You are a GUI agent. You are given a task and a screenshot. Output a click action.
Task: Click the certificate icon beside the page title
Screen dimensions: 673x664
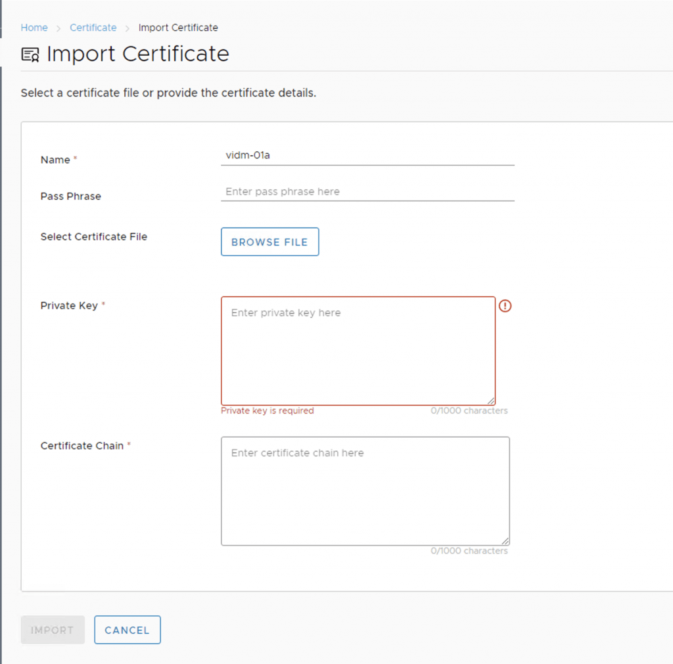30,55
